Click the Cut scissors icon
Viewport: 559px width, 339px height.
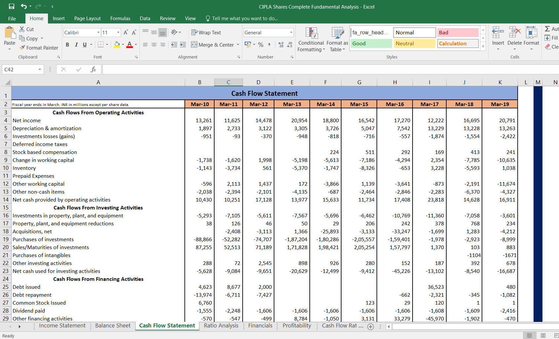click(22, 29)
